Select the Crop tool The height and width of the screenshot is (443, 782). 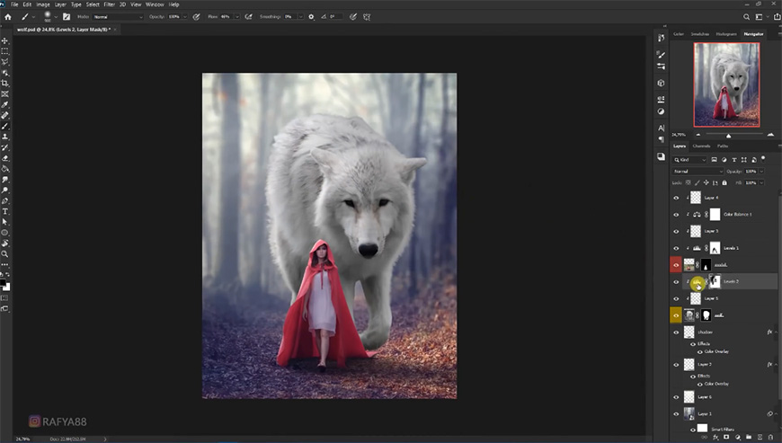point(5,84)
